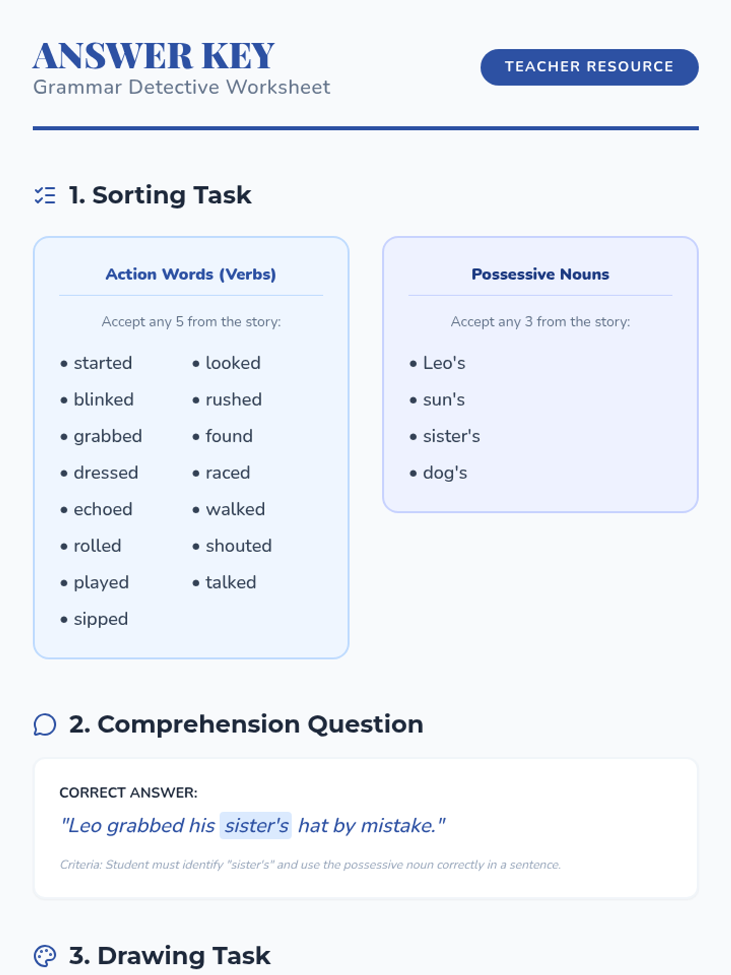Screen dimensions: 731x975
Task: Click the highlighted word sister's in answer
Action: (x=256, y=826)
